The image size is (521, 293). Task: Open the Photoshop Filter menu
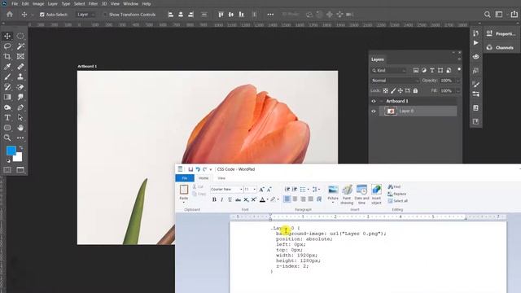(x=93, y=3)
